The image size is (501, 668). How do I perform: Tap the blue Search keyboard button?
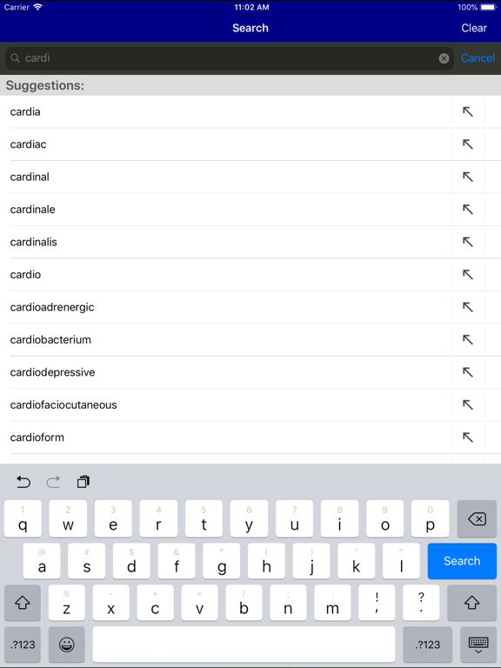[x=462, y=561]
